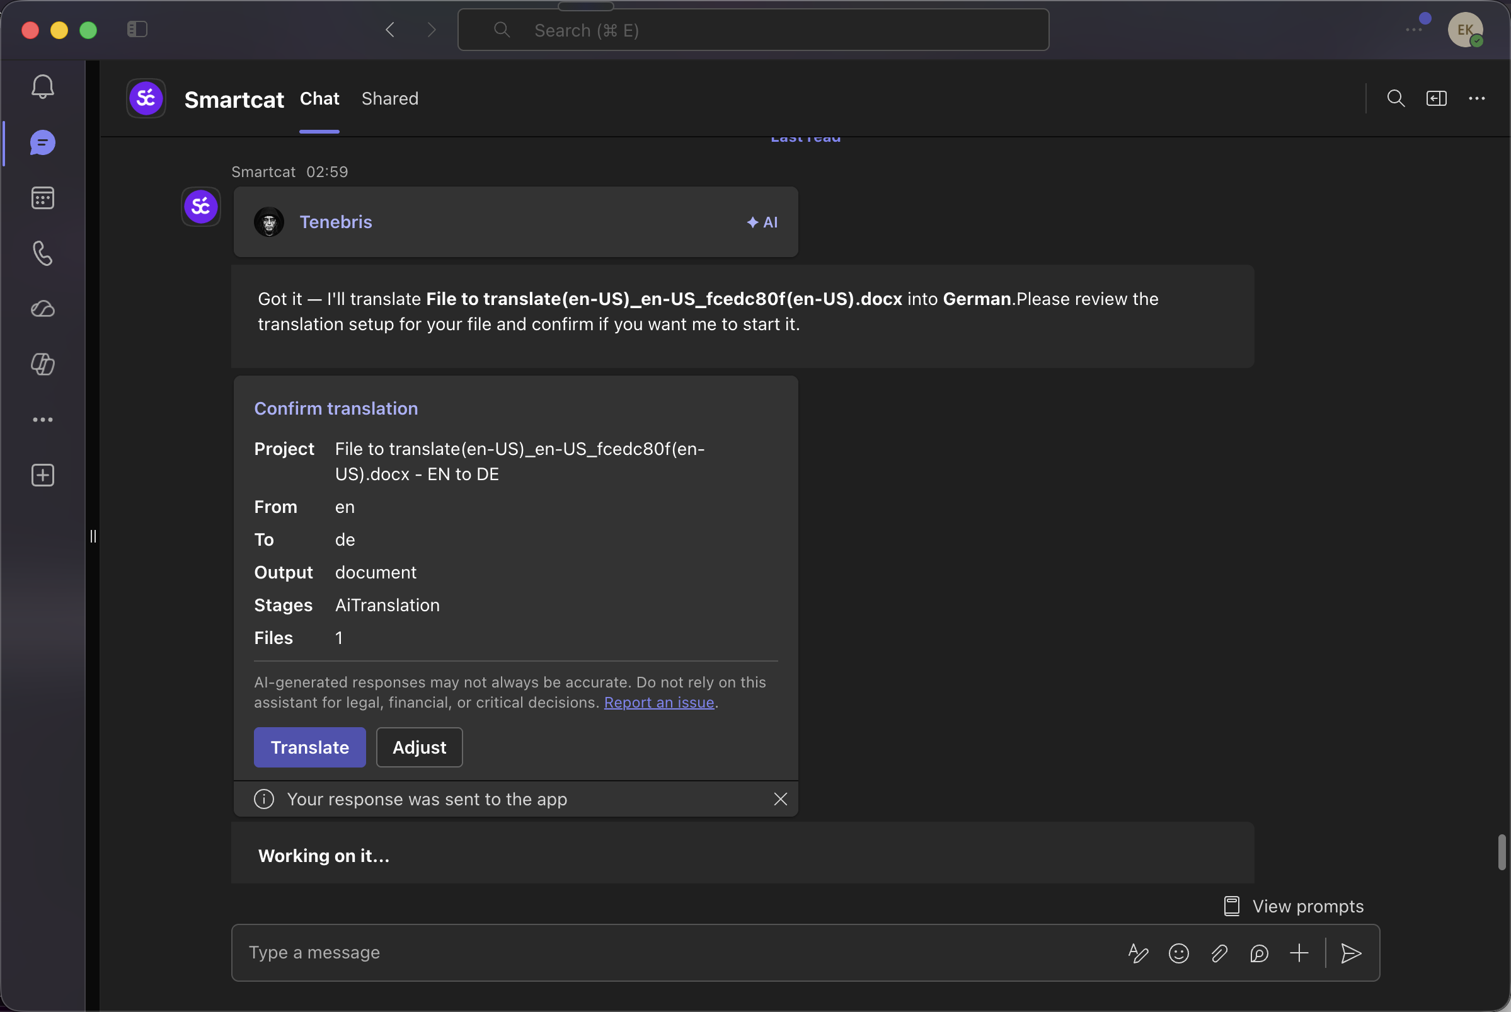Click the Smartcat message avatar
The height and width of the screenshot is (1012, 1511).
[200, 207]
